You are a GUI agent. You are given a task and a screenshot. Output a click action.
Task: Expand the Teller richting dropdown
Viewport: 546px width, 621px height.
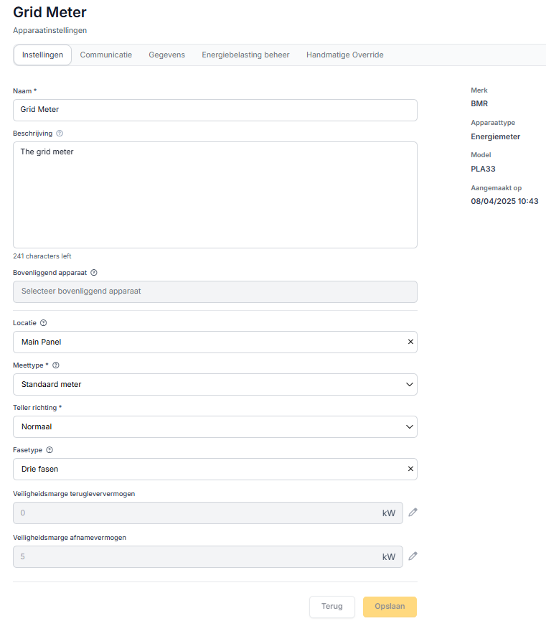point(215,426)
